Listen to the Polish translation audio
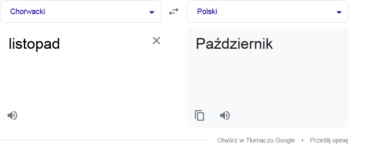Image resolution: width=375 pixels, height=154 pixels. [x=225, y=115]
